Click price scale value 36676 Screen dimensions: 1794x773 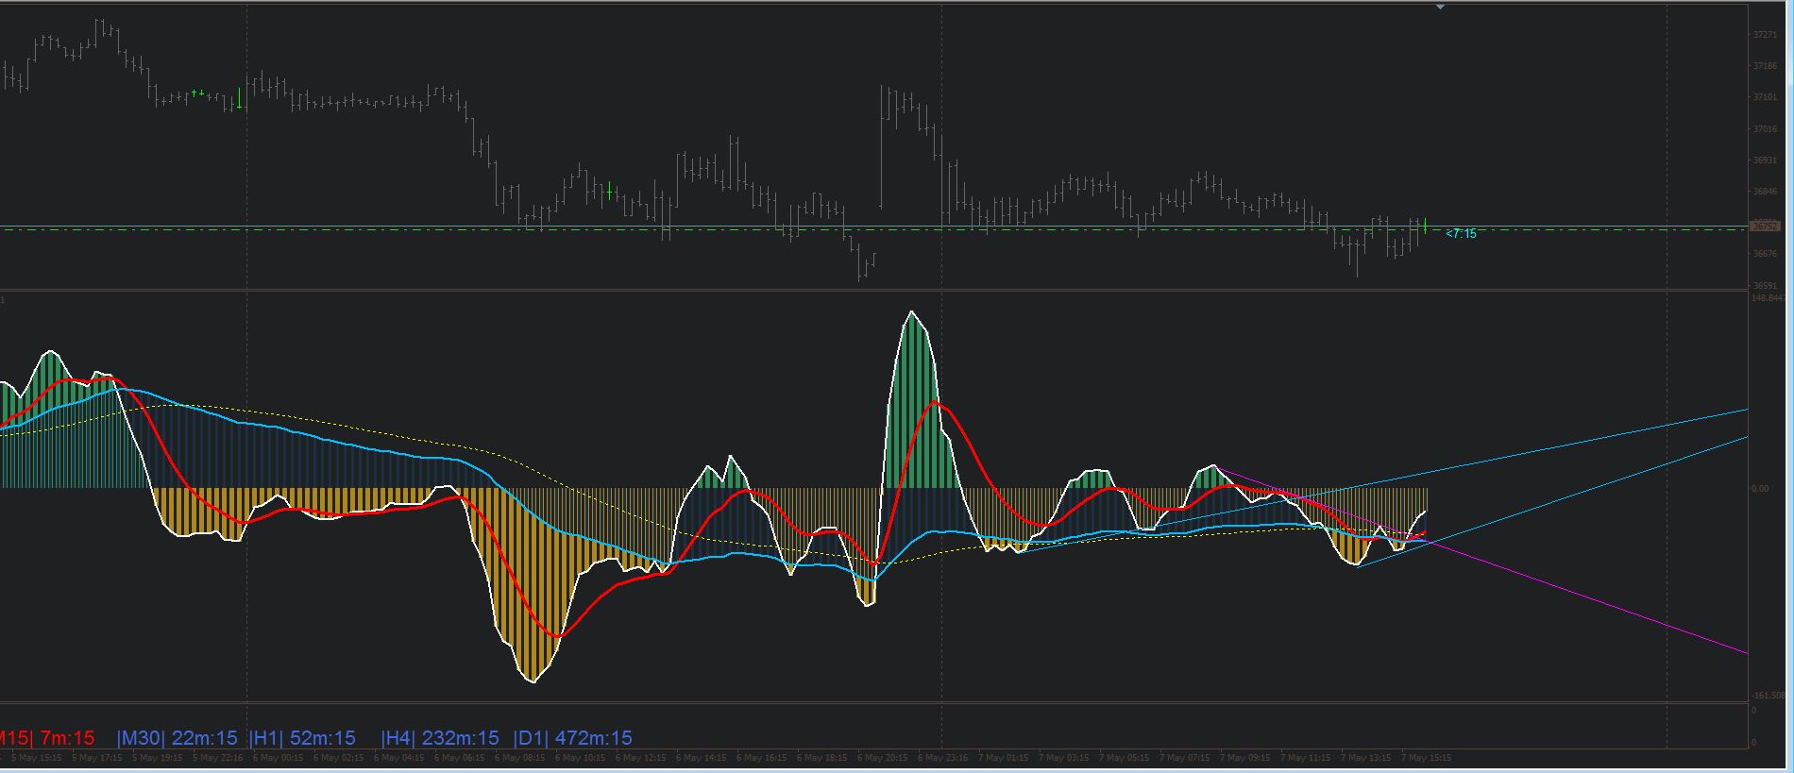pyautogui.click(x=1764, y=254)
